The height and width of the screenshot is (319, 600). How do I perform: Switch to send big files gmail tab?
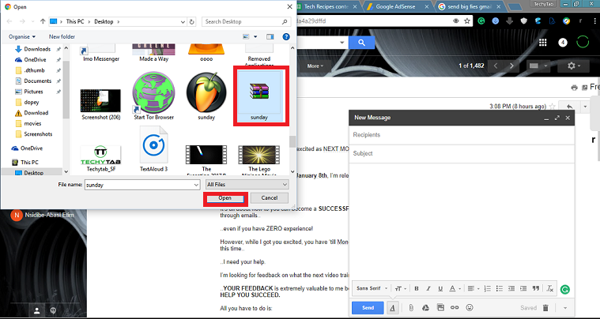click(x=470, y=6)
